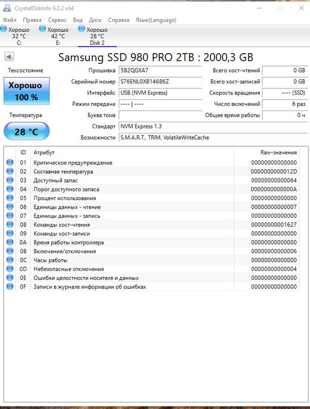Open the Сервис menu

(x=57, y=20)
